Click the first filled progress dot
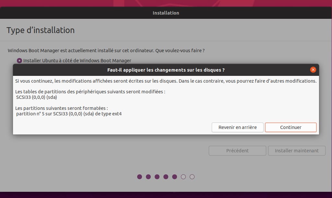The width and height of the screenshot is (332, 198). tap(140, 177)
